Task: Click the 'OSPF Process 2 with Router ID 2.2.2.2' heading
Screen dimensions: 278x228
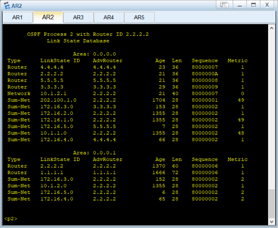Action: (x=88, y=34)
